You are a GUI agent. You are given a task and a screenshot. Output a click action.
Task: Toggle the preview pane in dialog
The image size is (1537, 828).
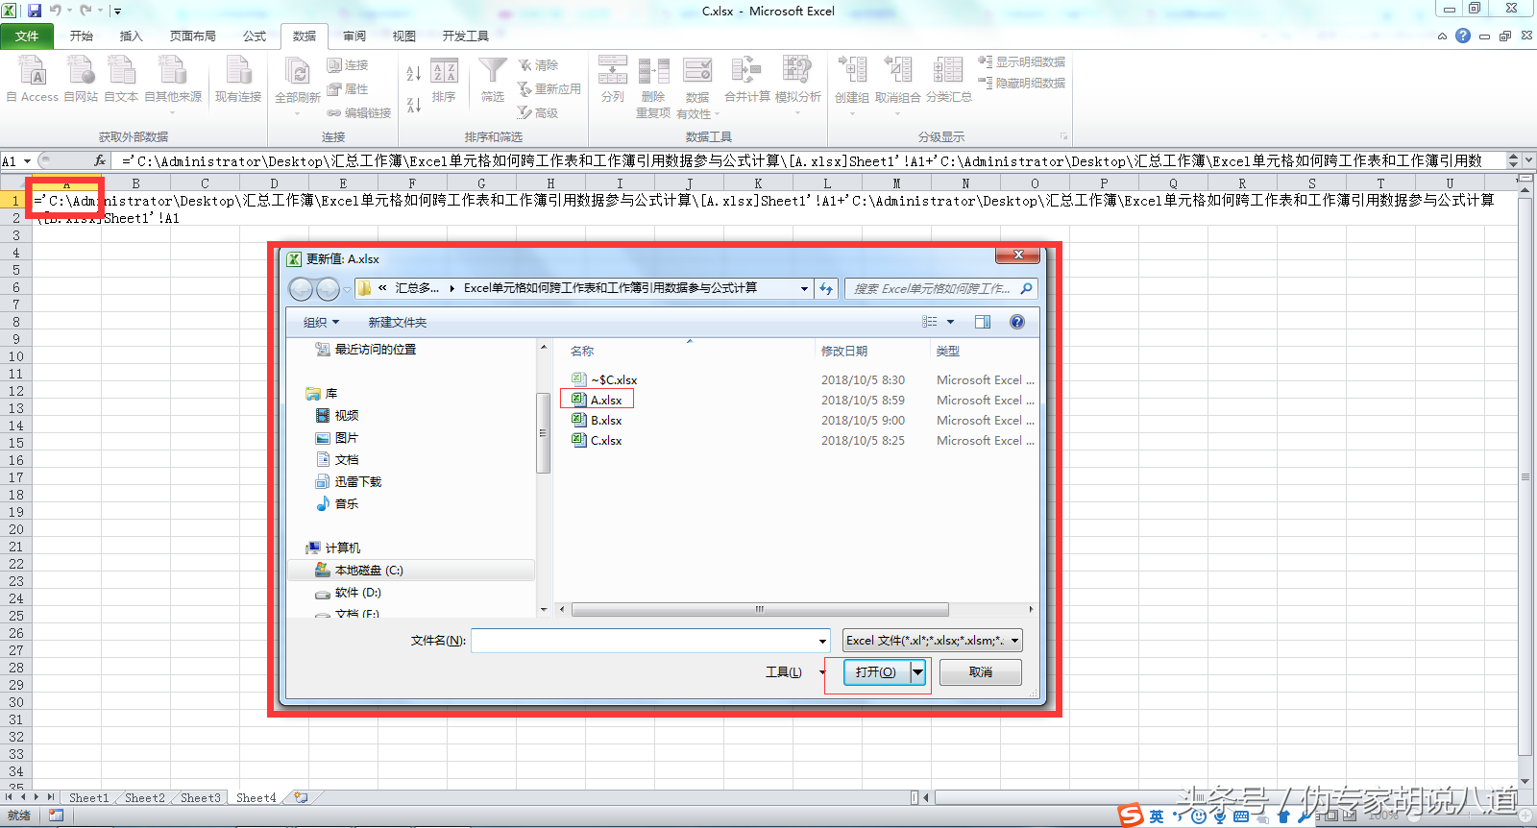pyautogui.click(x=983, y=322)
